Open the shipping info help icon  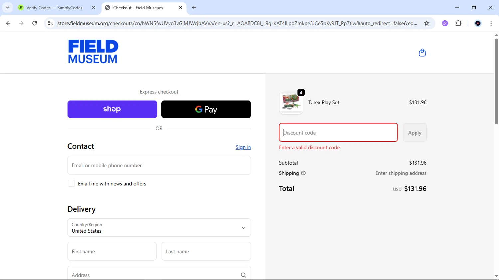(x=303, y=173)
